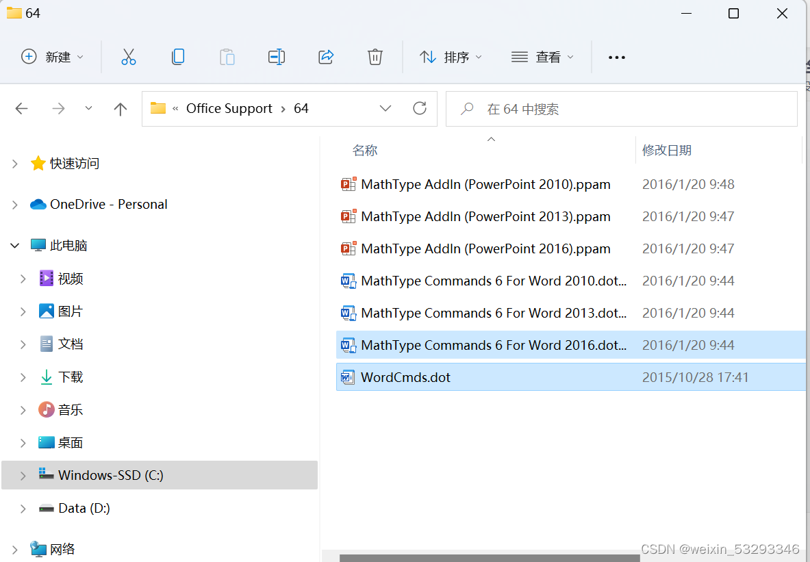The image size is (810, 562).
Task: Click the Paste icon in the toolbar
Action: click(x=227, y=57)
